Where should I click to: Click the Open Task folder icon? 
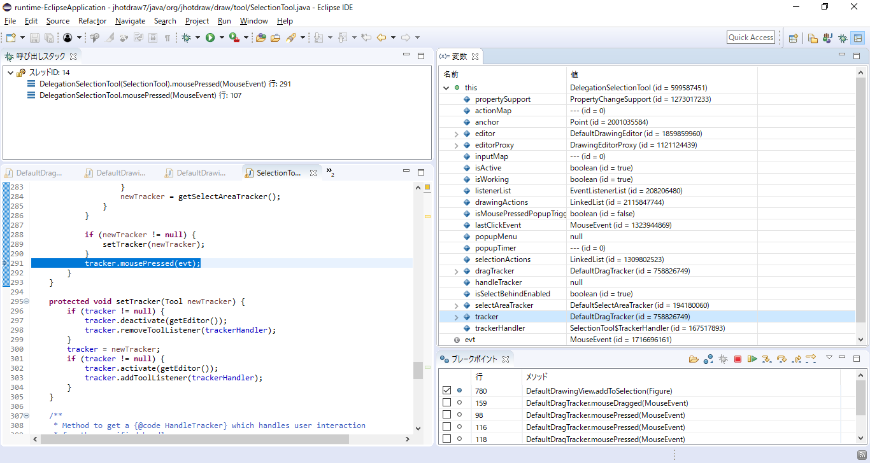(x=275, y=38)
